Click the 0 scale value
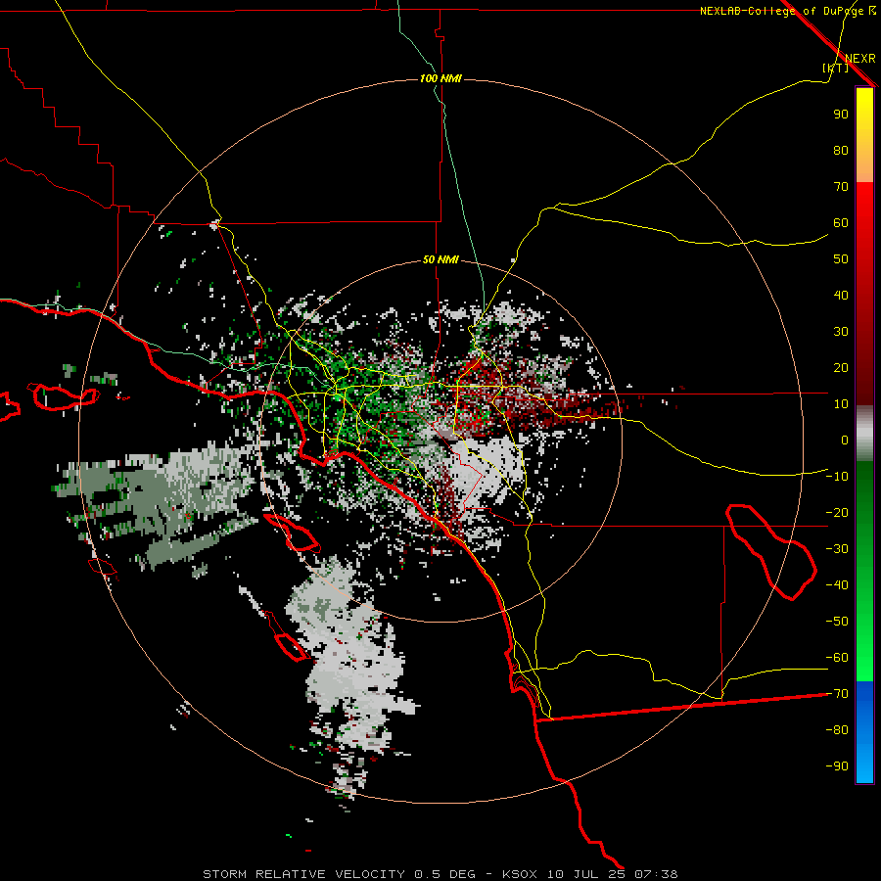Viewport: 881px width, 881px height. pyautogui.click(x=845, y=440)
